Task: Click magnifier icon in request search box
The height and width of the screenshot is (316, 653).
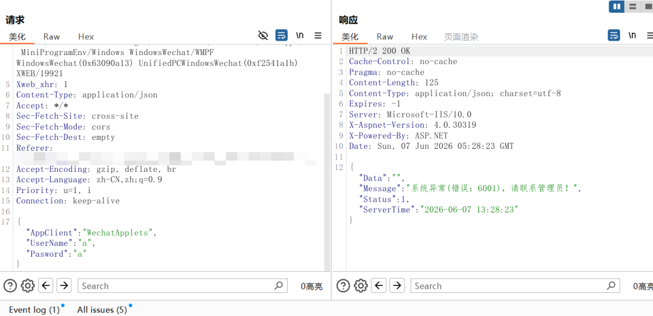Action: point(279,286)
